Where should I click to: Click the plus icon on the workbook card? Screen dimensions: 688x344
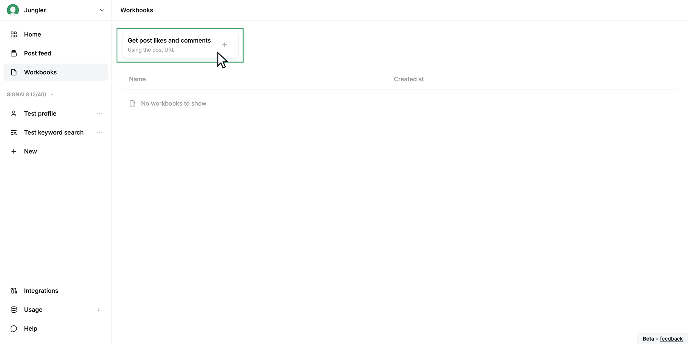coord(225,45)
